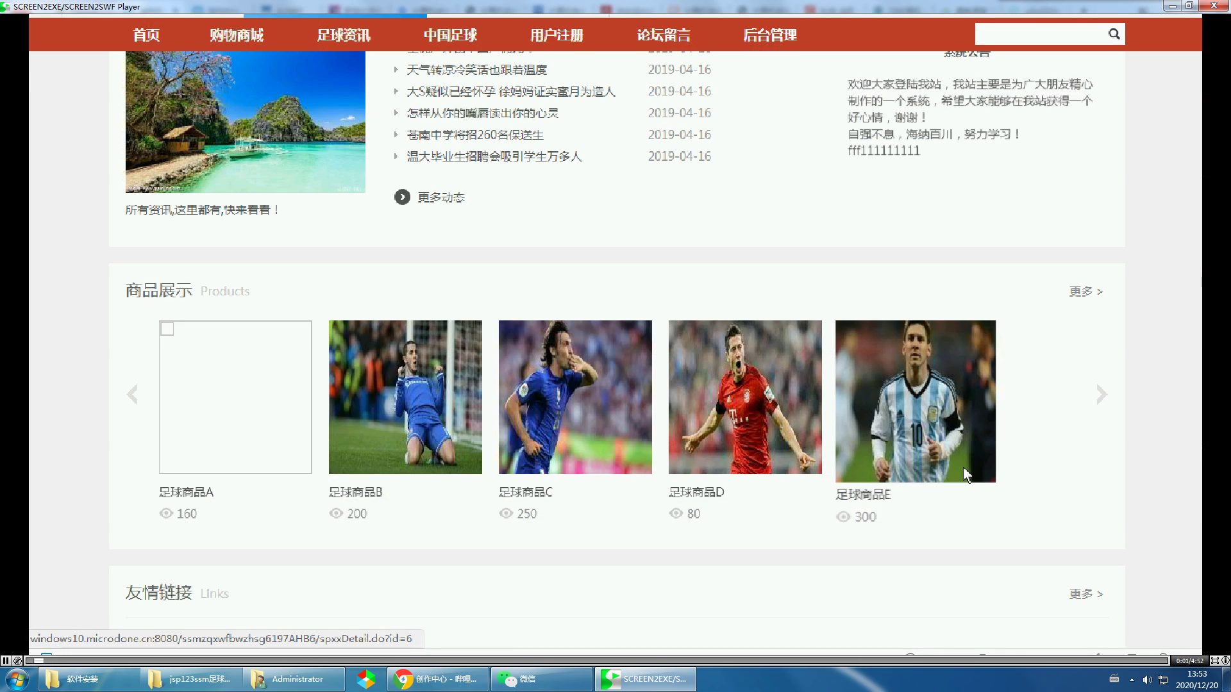Click the 足球商品D title text
1231x692 pixels.
point(696,492)
